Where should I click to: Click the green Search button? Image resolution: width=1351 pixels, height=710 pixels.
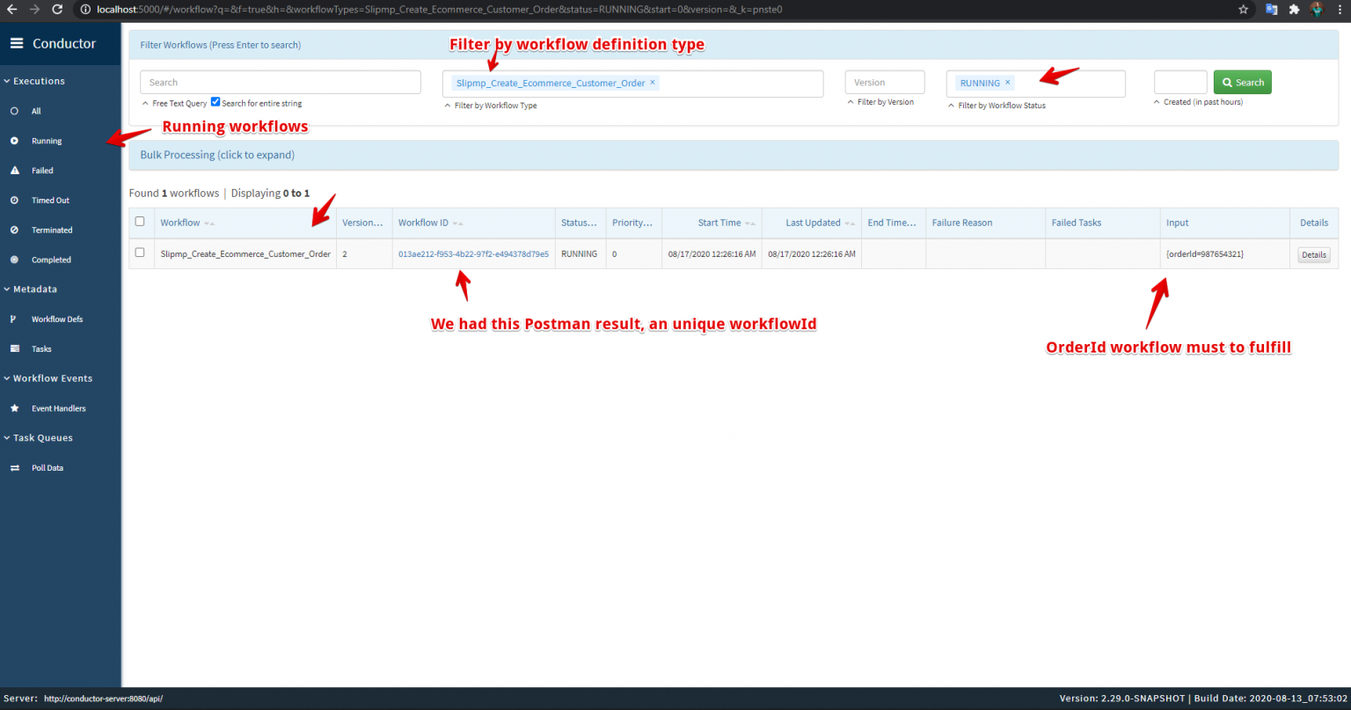point(1242,83)
